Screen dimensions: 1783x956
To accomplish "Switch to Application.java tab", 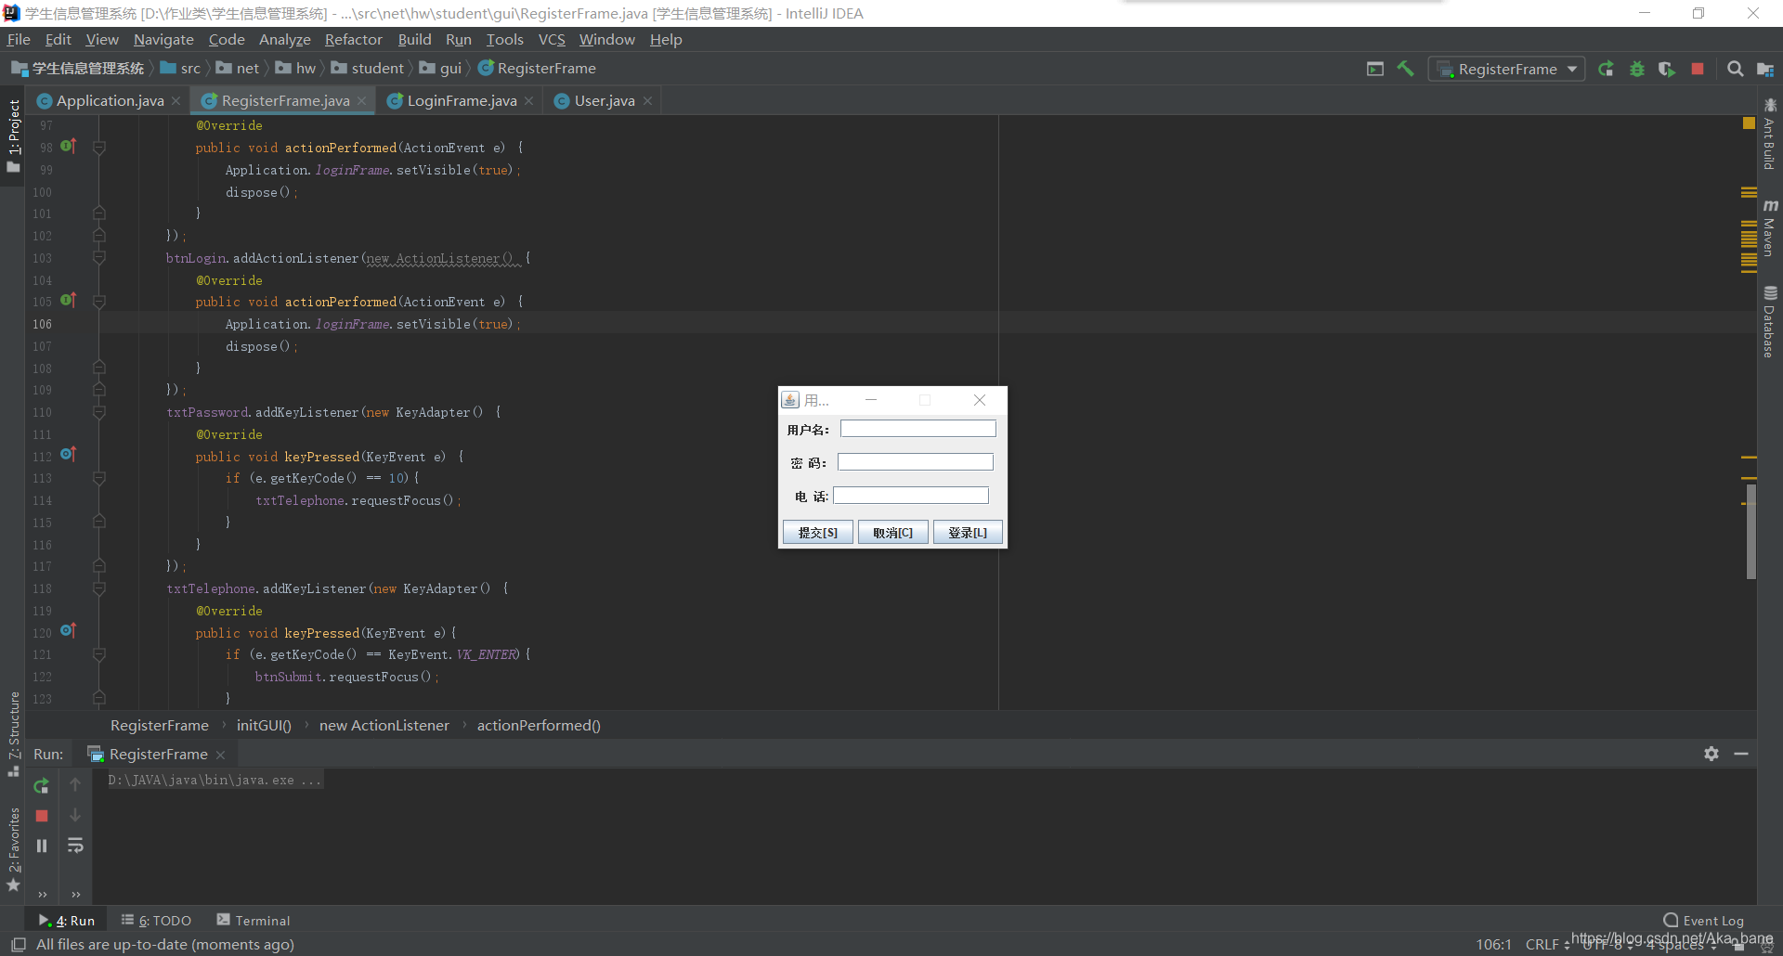I will click(110, 100).
